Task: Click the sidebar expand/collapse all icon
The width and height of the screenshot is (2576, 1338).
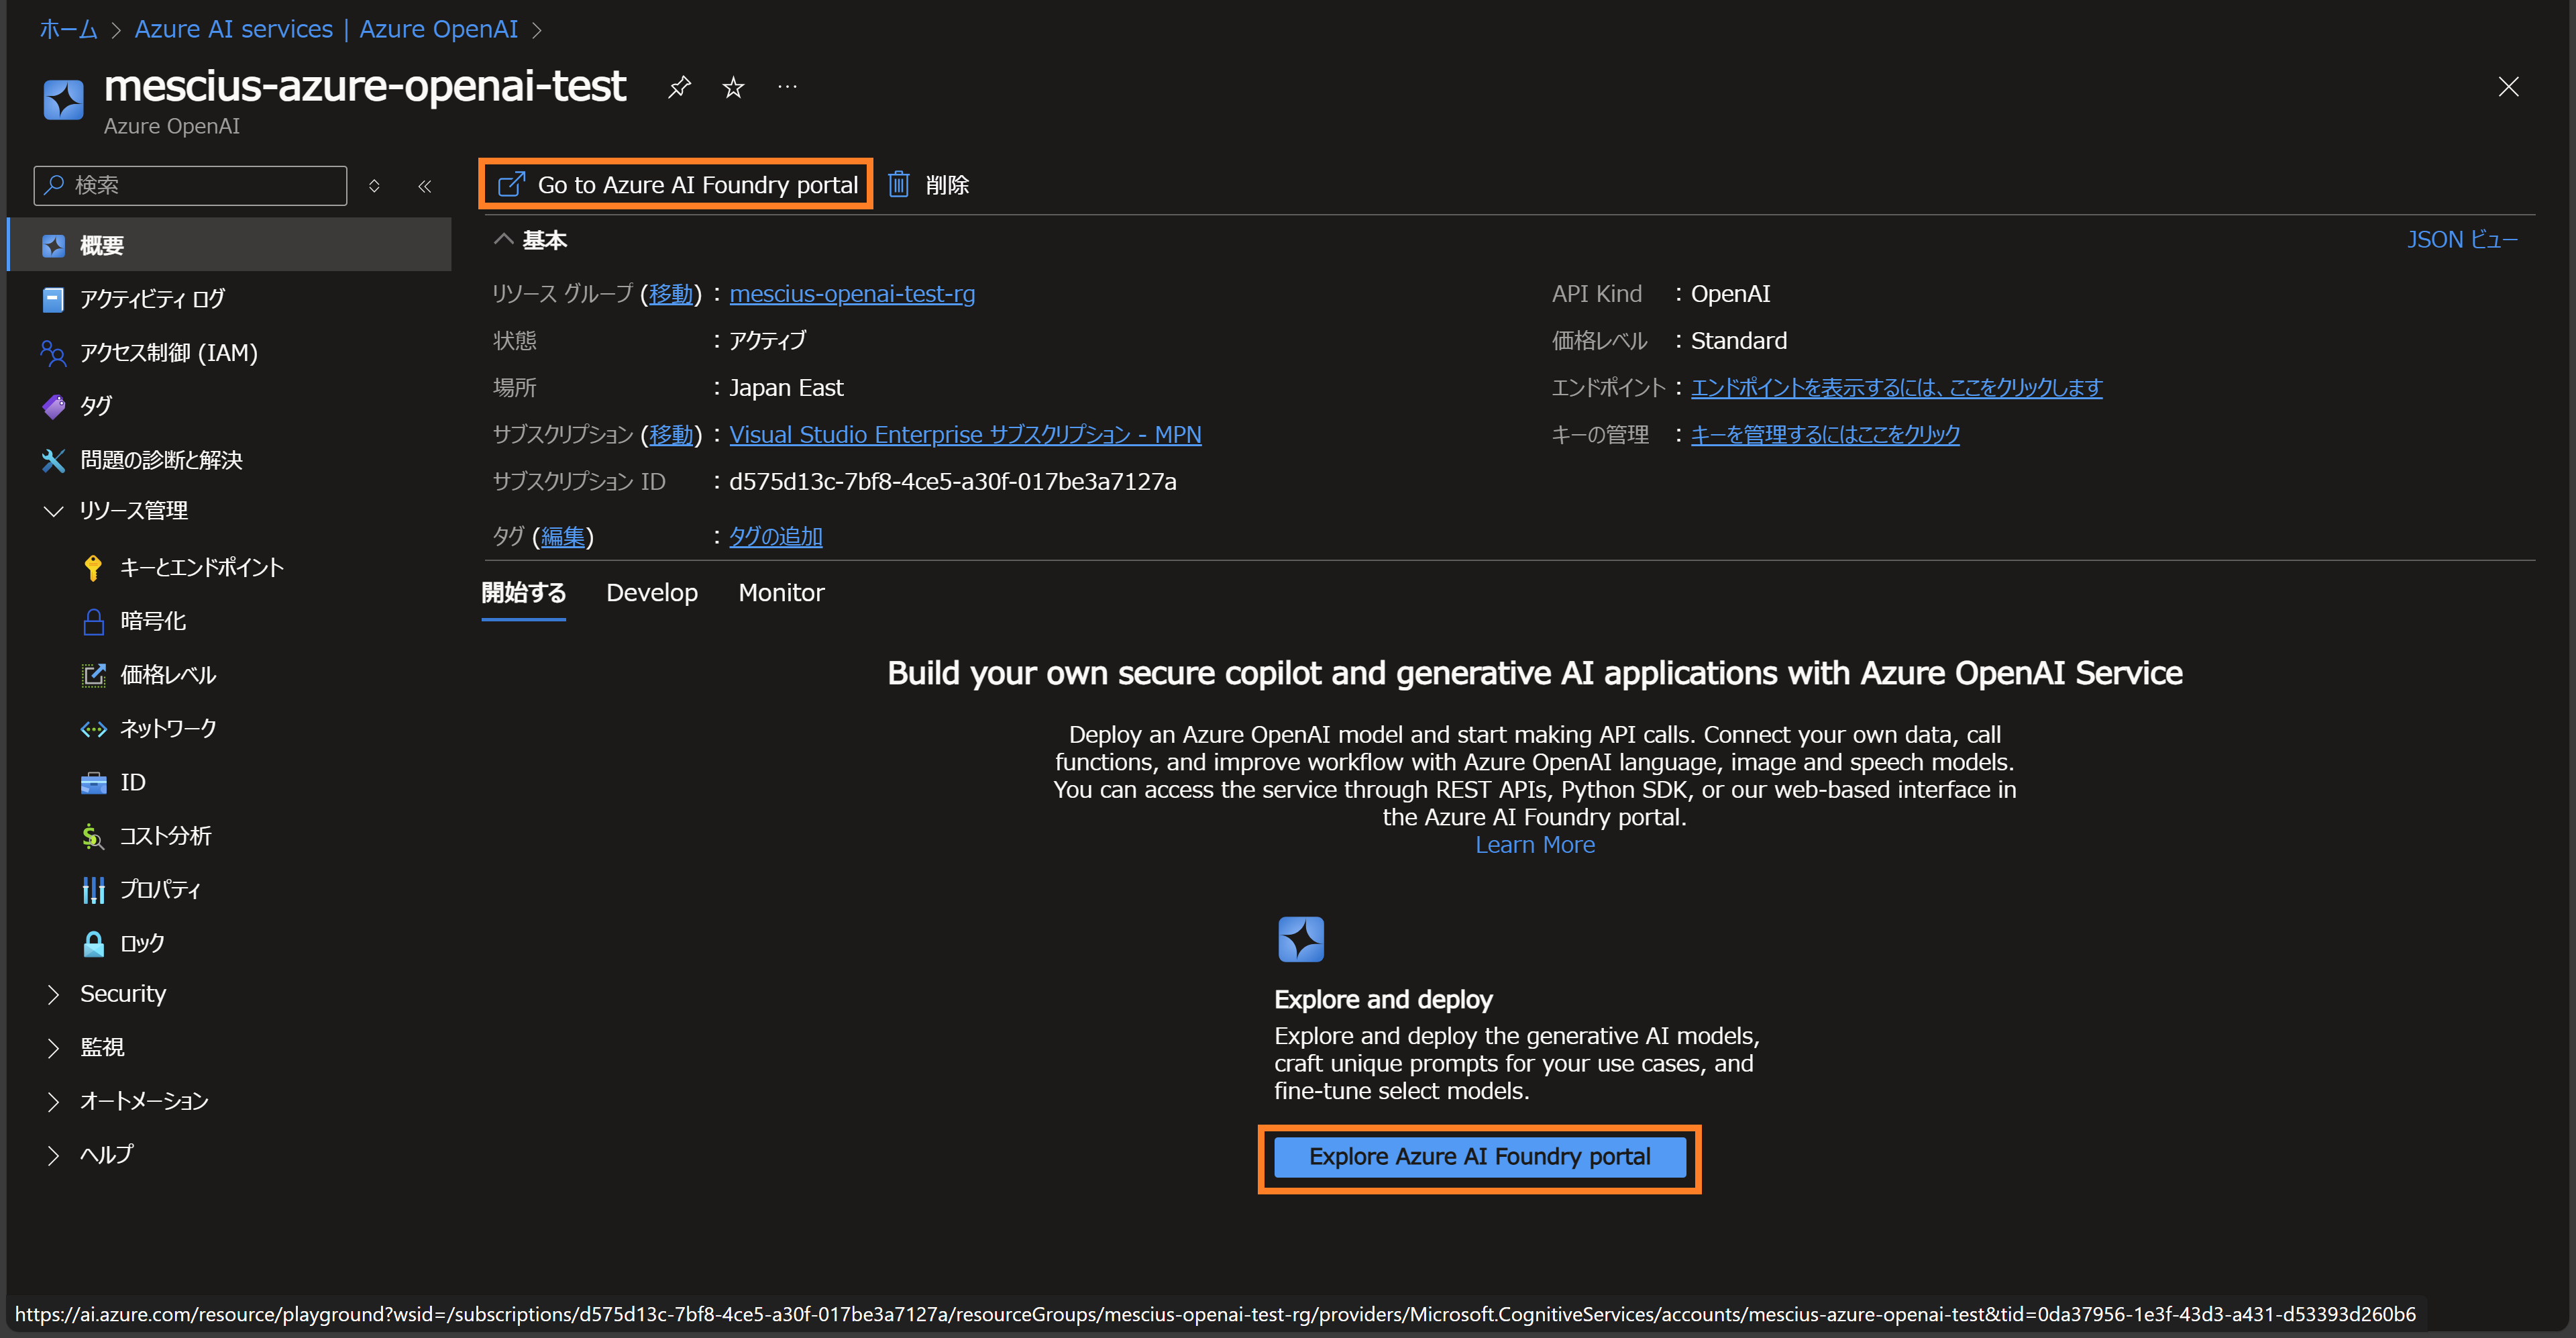Action: pos(374,186)
